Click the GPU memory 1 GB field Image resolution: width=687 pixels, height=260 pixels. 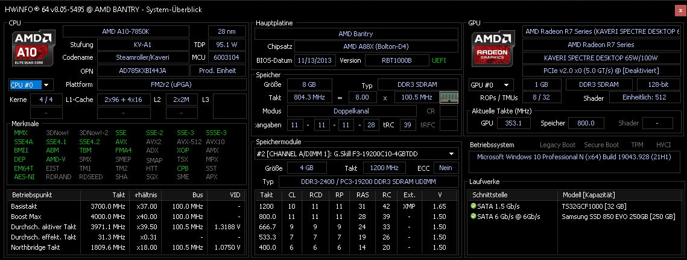pyautogui.click(x=542, y=84)
